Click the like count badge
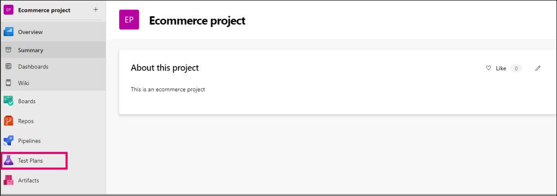The height and width of the screenshot is (196, 557). click(516, 69)
